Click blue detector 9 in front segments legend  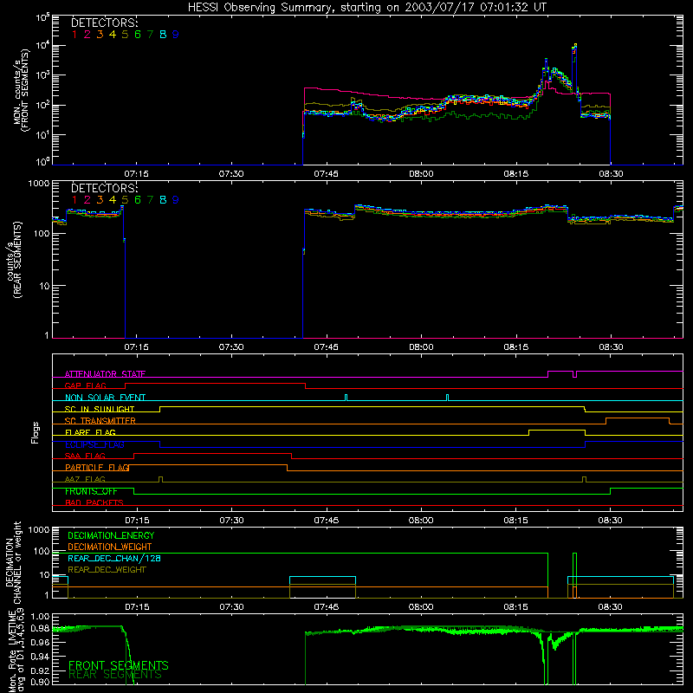tap(176, 35)
